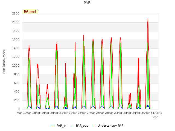Click the 1800 y-axis label

16,31
